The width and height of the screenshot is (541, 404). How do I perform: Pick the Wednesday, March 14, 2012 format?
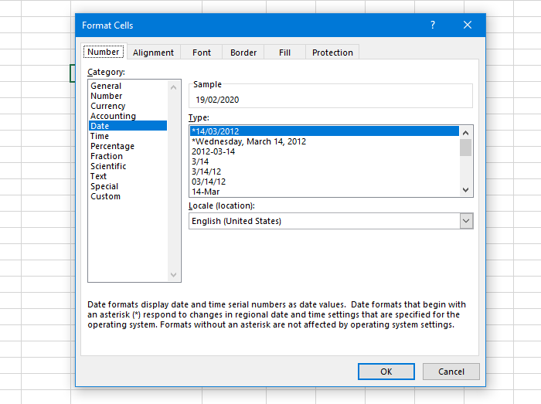pyautogui.click(x=249, y=141)
